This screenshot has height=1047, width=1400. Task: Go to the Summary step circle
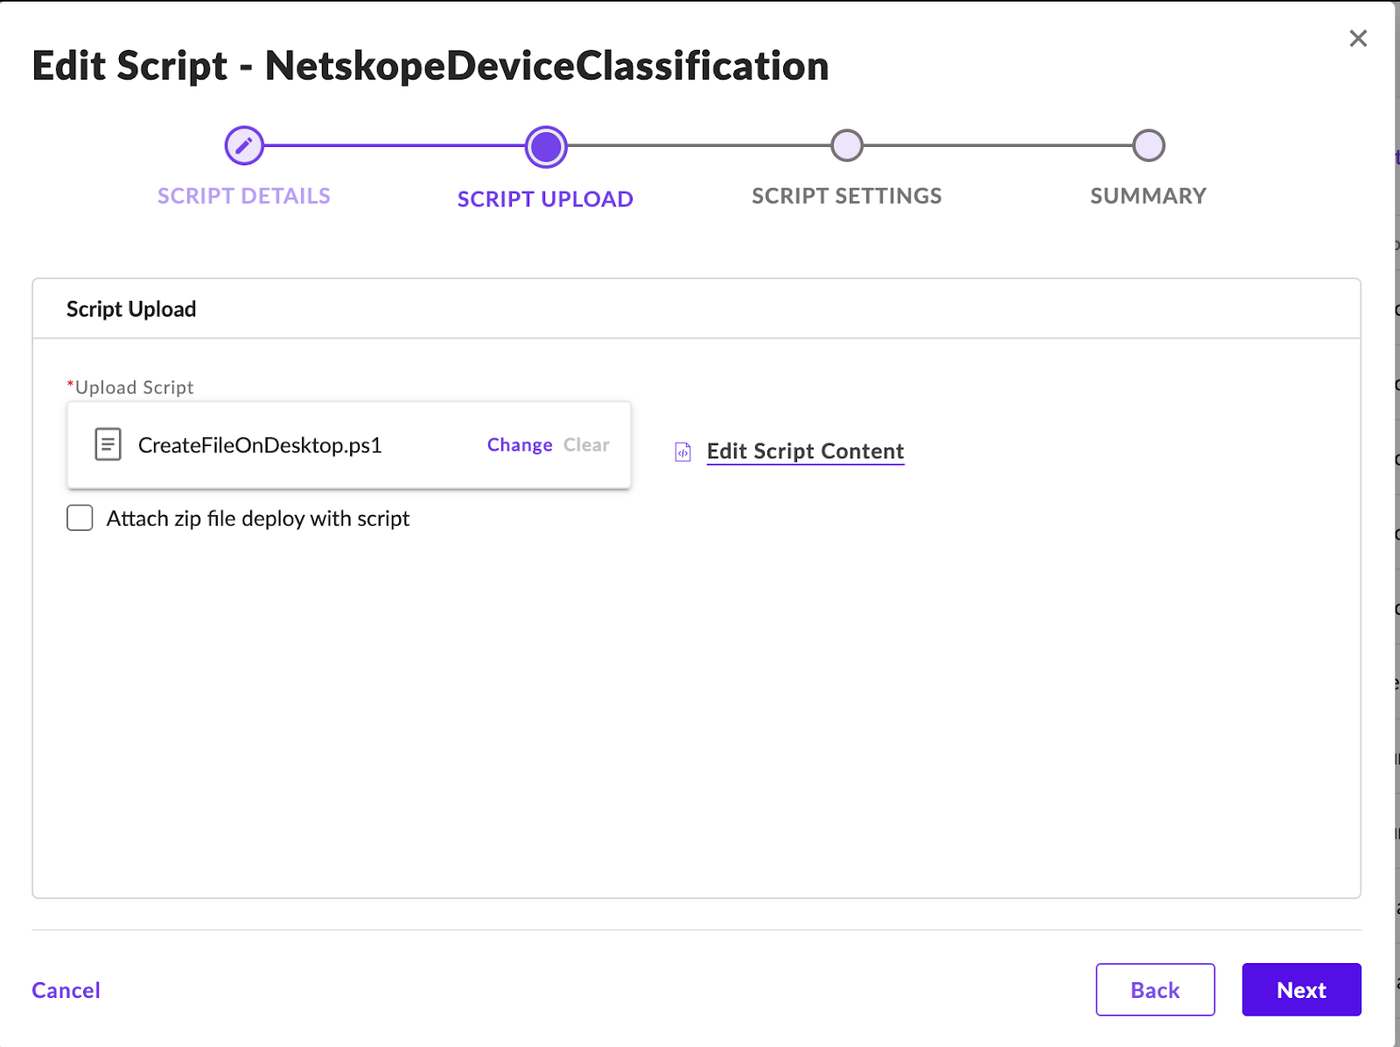pos(1148,145)
